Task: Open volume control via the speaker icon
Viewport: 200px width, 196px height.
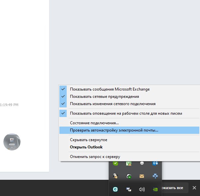Action: (142, 189)
